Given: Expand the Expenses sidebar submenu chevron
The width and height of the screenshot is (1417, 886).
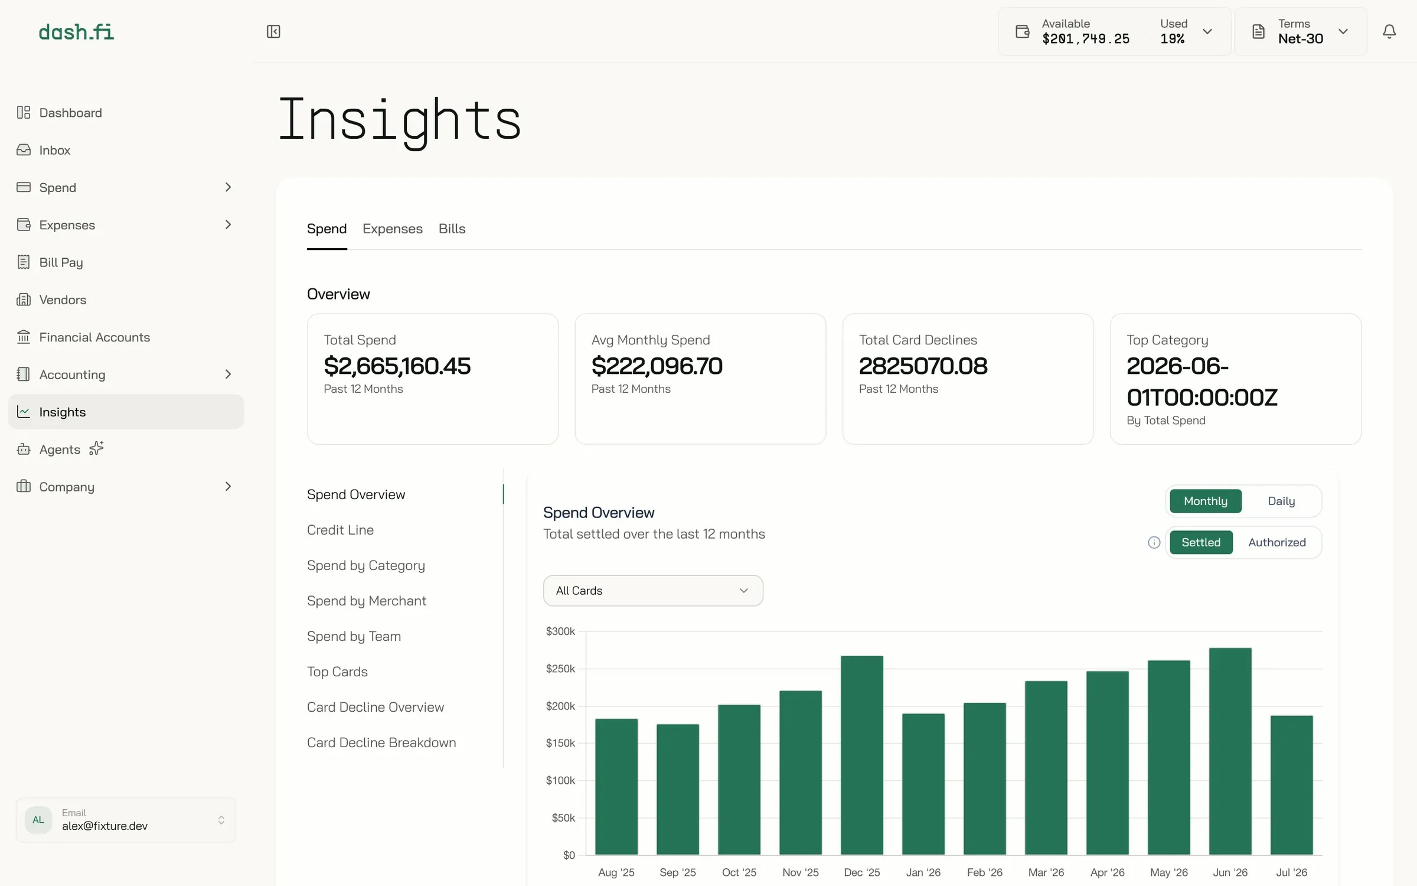Looking at the screenshot, I should (x=228, y=224).
